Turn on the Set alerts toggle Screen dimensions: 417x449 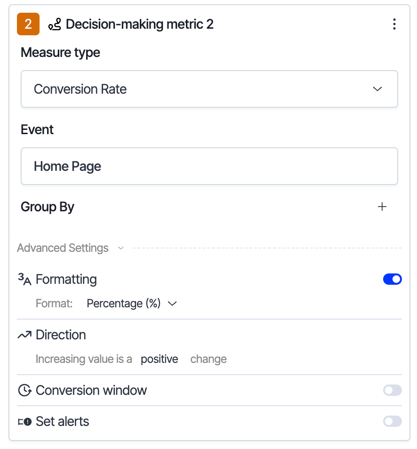[x=392, y=421]
